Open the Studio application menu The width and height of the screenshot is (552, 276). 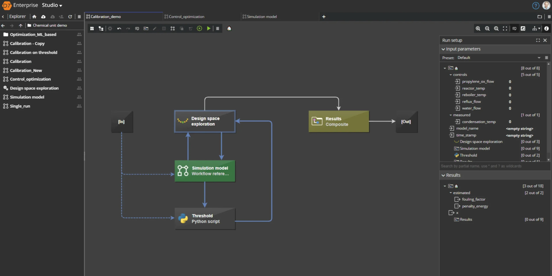click(52, 5)
